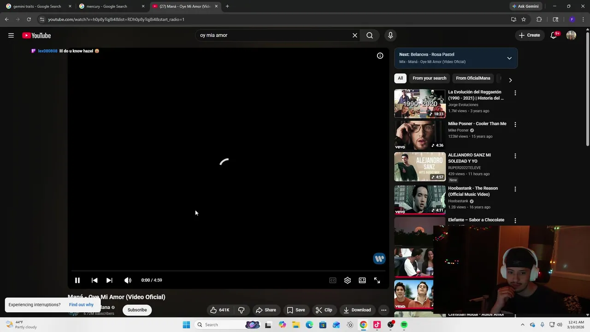Pause the video

pos(77,280)
